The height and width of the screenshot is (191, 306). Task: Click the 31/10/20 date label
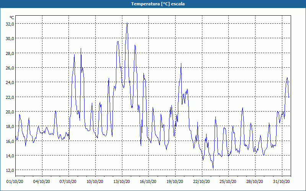pyautogui.click(x=281, y=181)
